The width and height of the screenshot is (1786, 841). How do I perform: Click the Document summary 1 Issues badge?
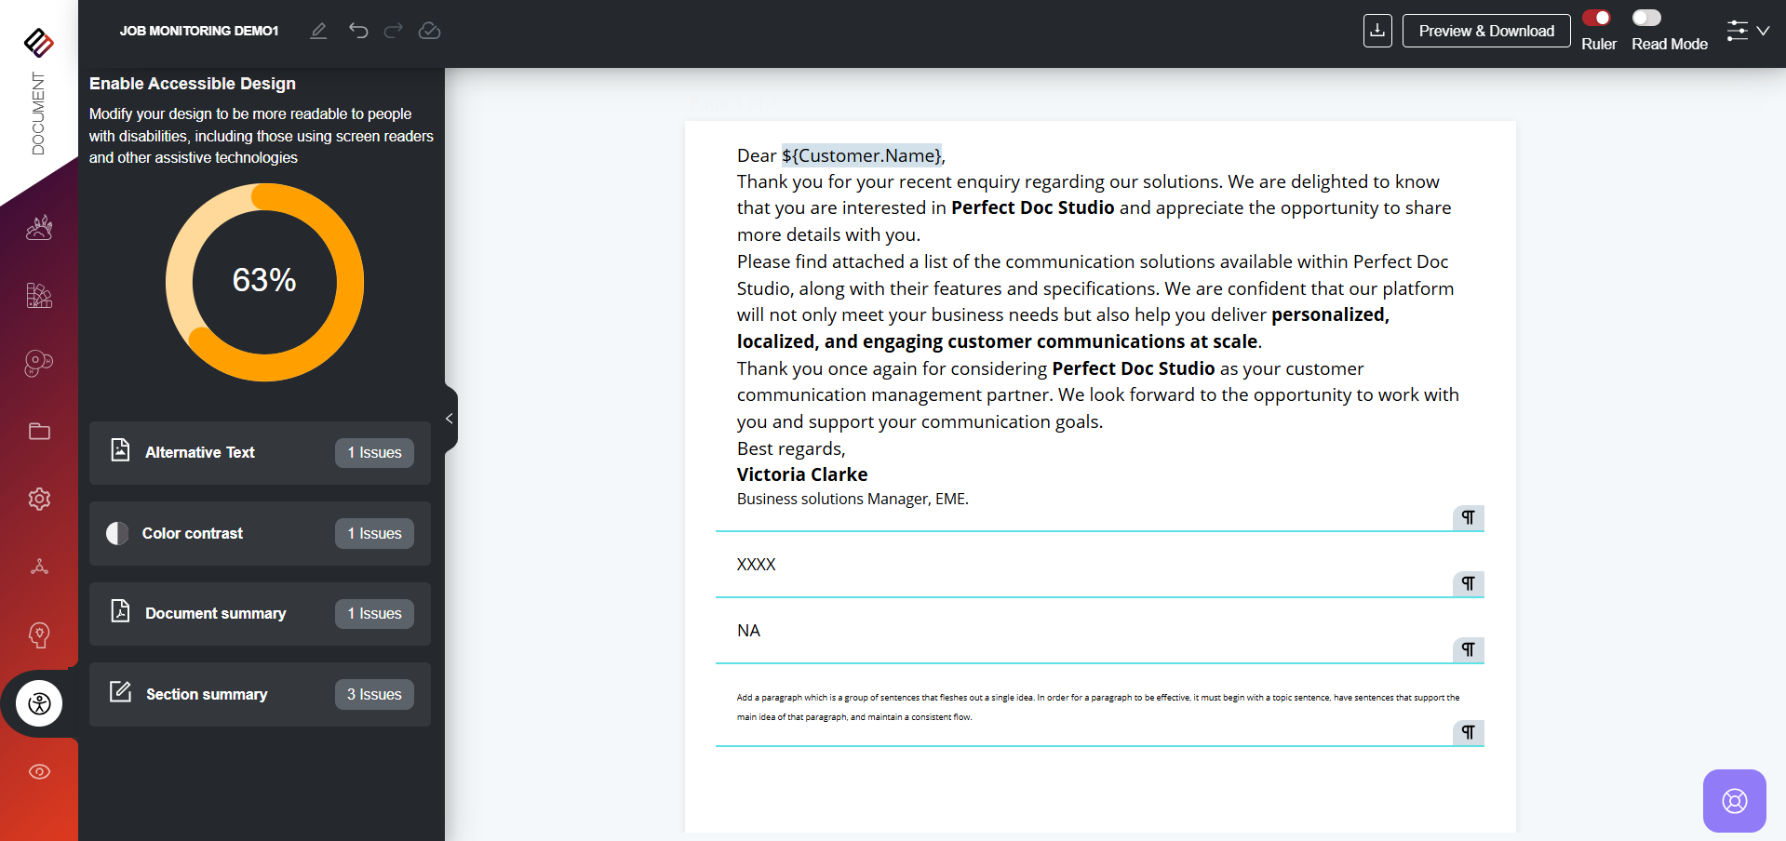click(x=374, y=614)
